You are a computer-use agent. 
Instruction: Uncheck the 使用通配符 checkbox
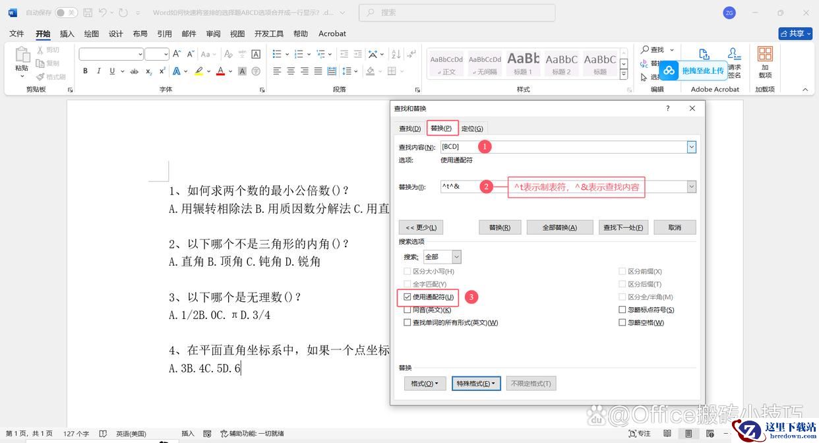408,297
